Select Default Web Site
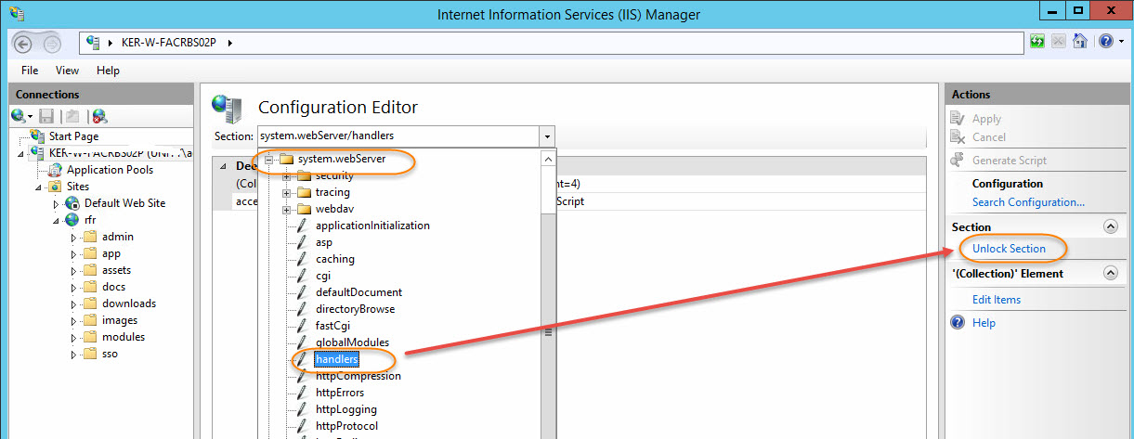The image size is (1134, 439). pos(124,203)
